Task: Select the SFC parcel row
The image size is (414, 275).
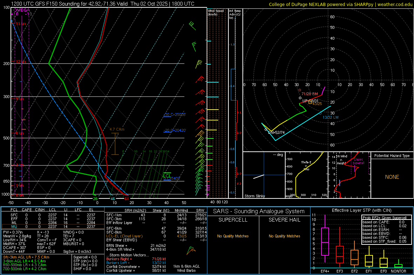Action: (53, 215)
